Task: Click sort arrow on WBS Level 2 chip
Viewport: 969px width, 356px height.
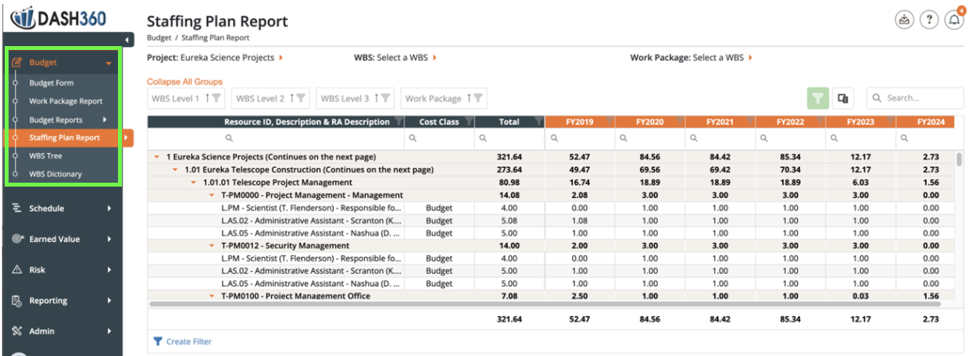Action: (291, 98)
